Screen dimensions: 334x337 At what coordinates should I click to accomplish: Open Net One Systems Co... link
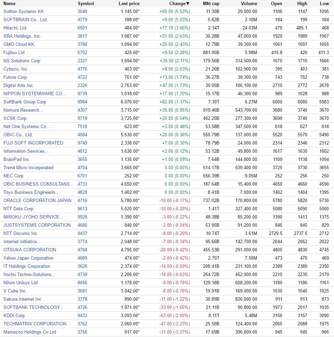point(27,127)
